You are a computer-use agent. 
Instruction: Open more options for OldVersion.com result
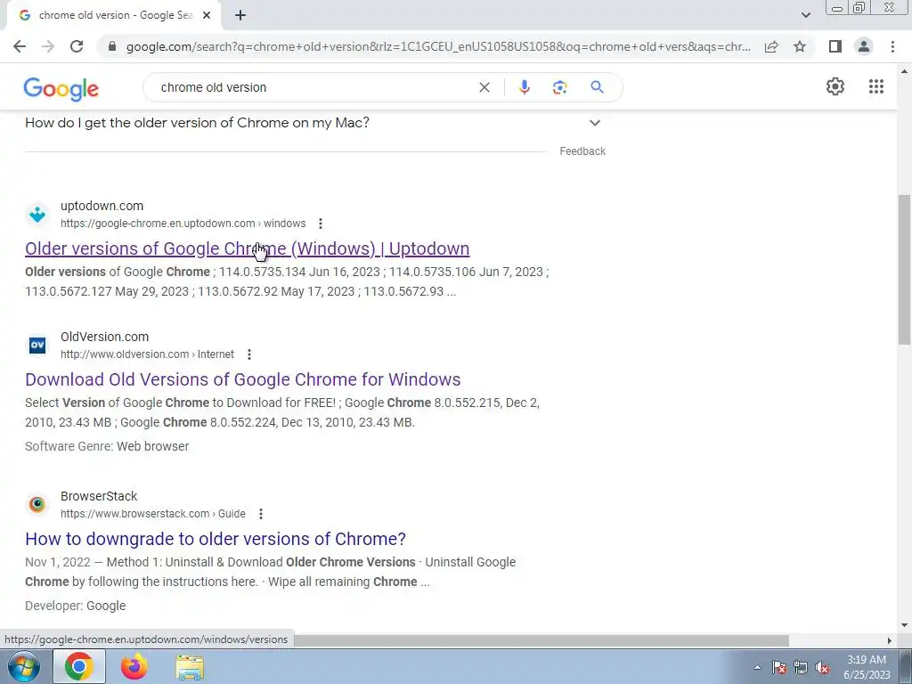tap(249, 354)
